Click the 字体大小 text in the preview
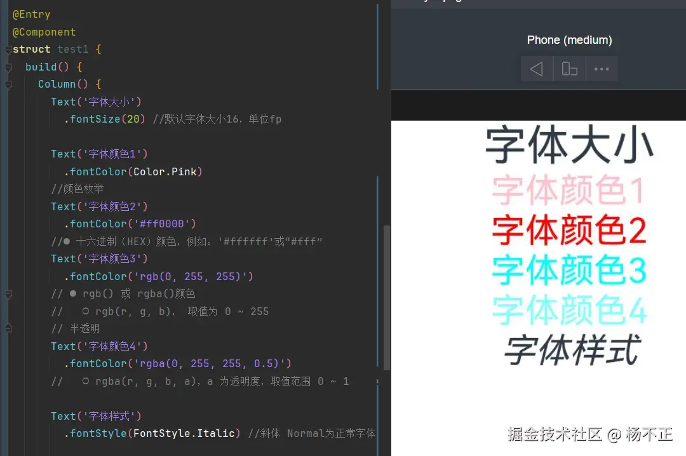This screenshot has width=686, height=456. coord(569,144)
